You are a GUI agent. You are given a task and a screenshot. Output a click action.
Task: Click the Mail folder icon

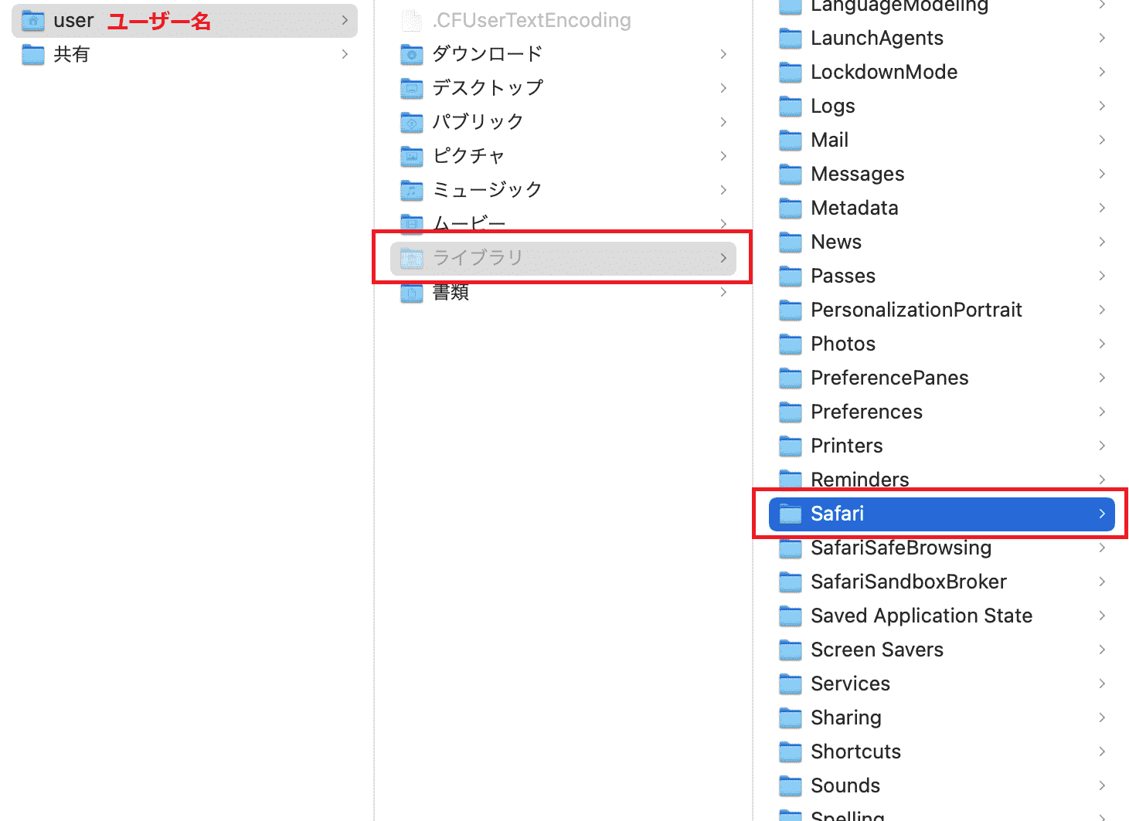tap(791, 141)
